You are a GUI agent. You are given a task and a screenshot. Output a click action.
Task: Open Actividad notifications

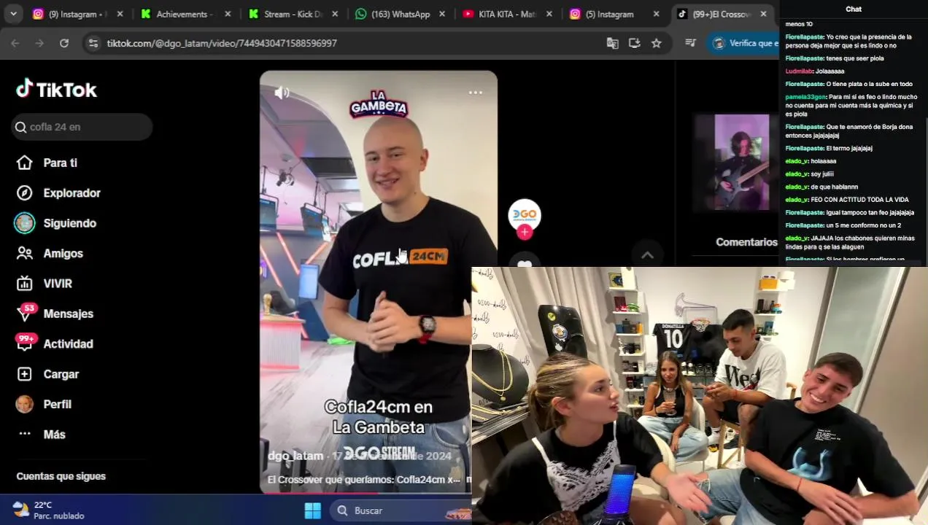55,344
